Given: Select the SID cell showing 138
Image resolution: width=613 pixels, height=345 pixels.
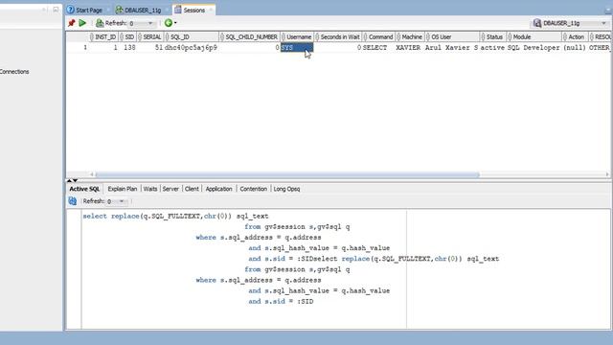Looking at the screenshot, I should pyautogui.click(x=127, y=47).
